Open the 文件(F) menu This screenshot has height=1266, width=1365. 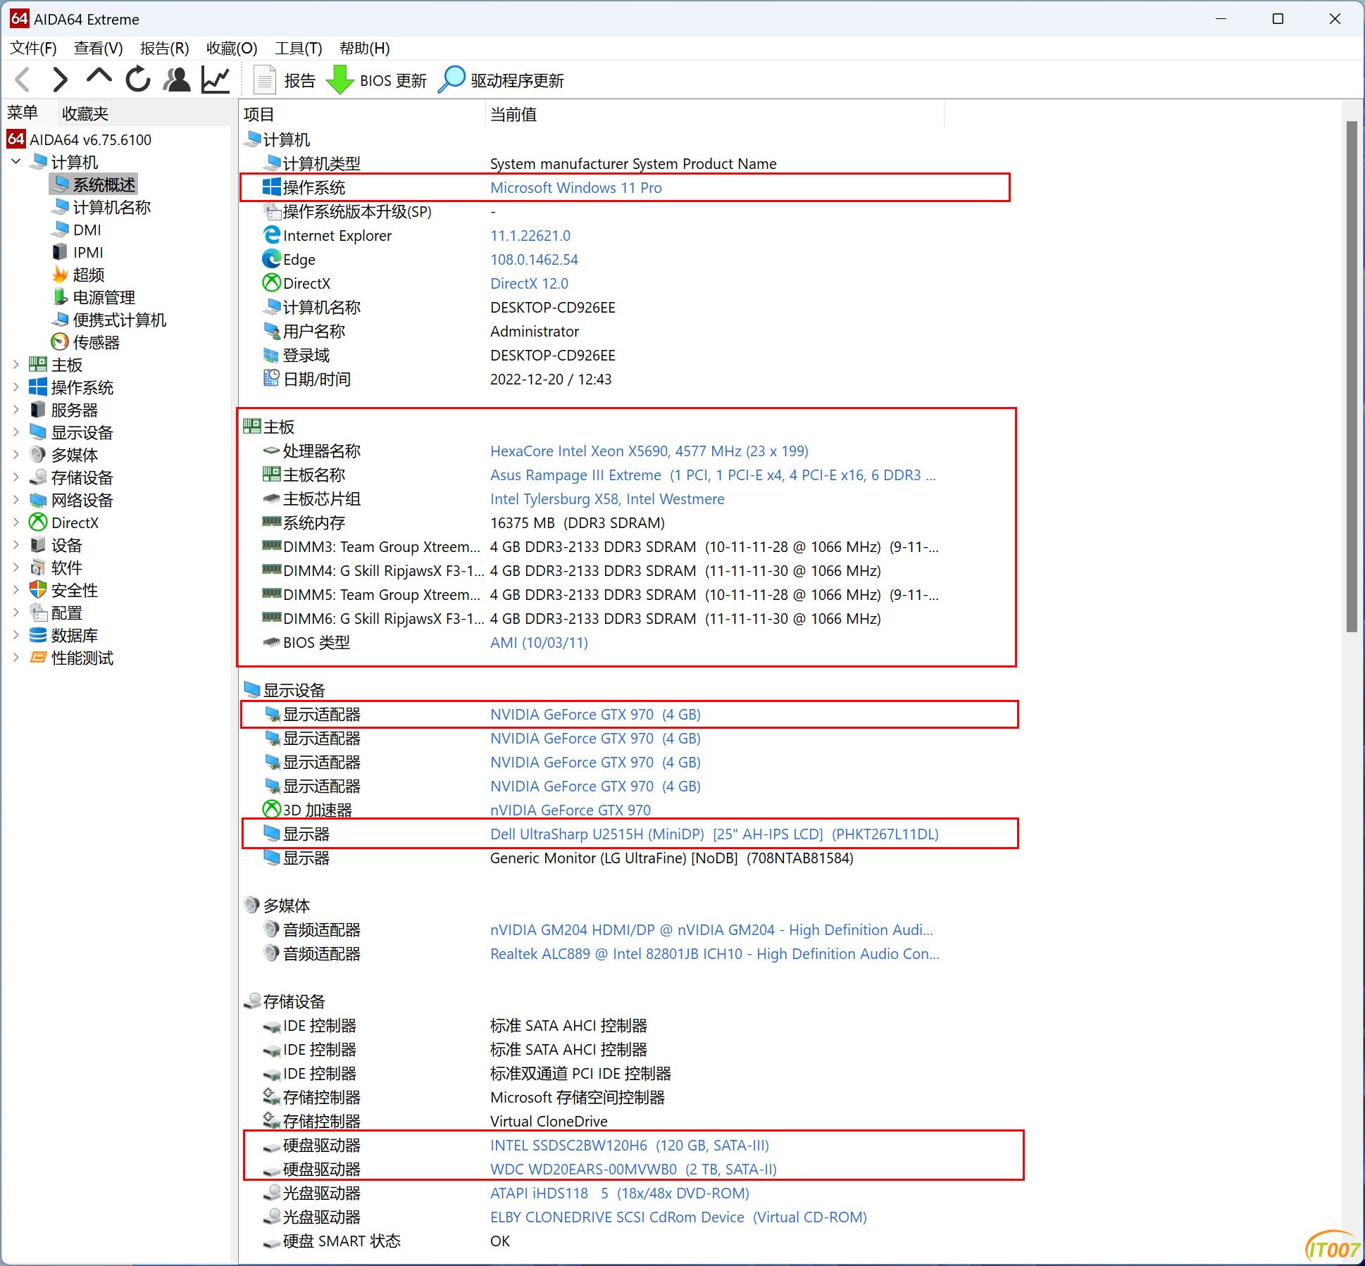click(x=33, y=48)
